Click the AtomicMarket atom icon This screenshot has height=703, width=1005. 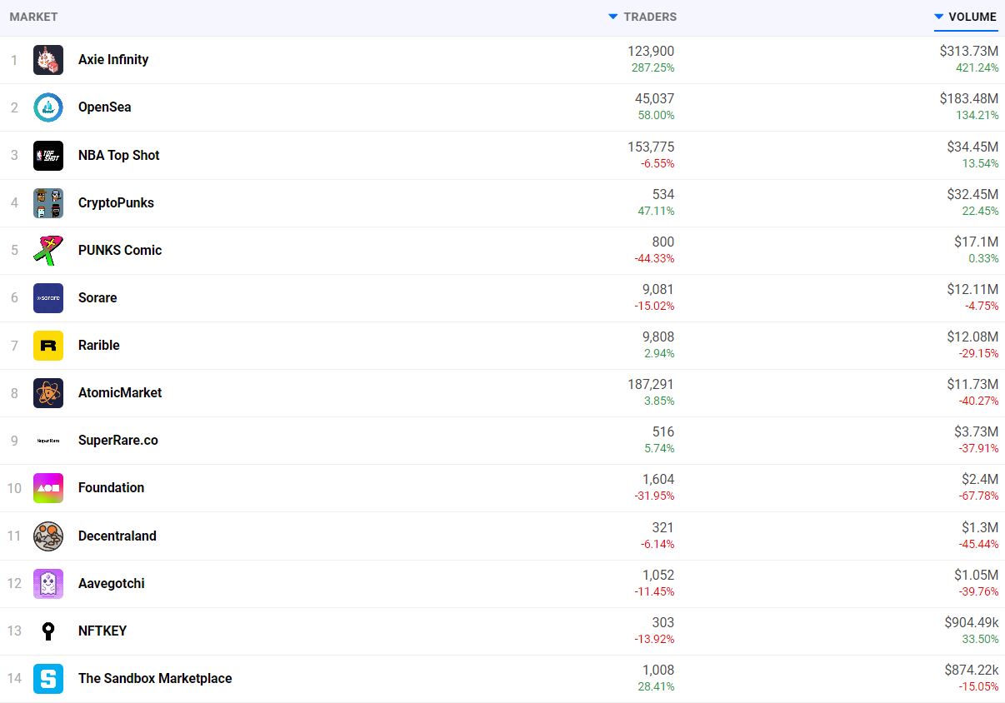pos(48,393)
